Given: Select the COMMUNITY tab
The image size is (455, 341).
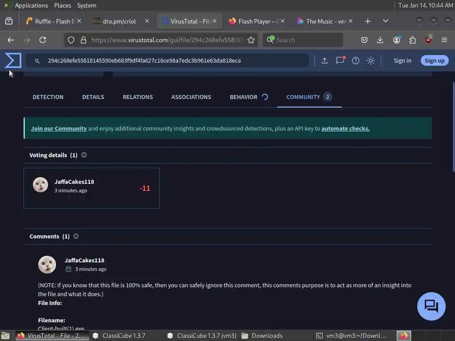Looking at the screenshot, I should click(309, 97).
